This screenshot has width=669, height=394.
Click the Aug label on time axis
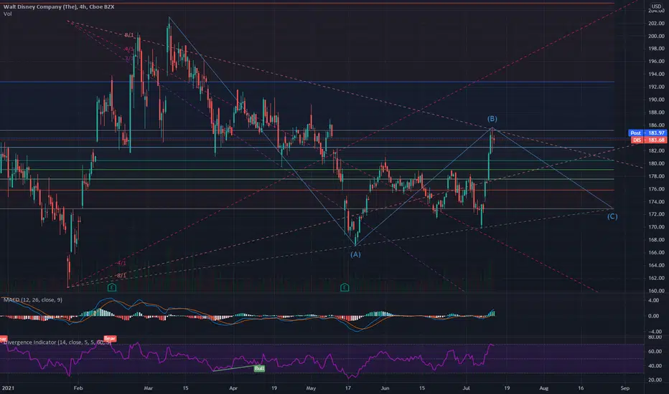tap(543, 388)
